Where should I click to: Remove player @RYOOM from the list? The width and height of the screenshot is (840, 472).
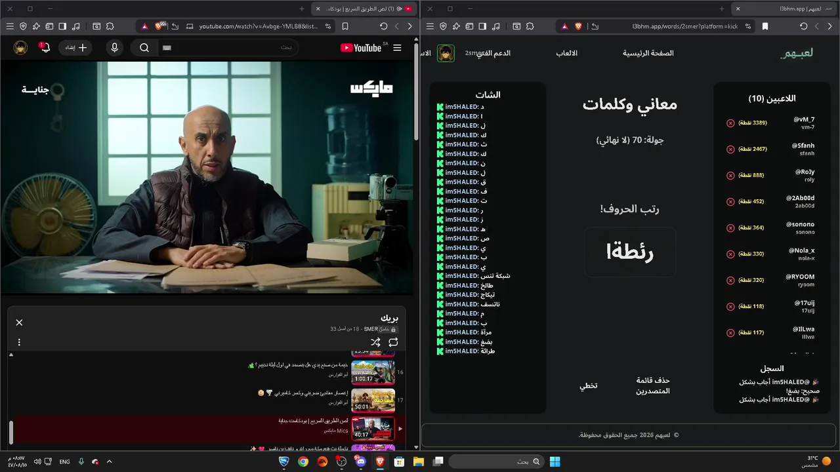[x=730, y=281]
